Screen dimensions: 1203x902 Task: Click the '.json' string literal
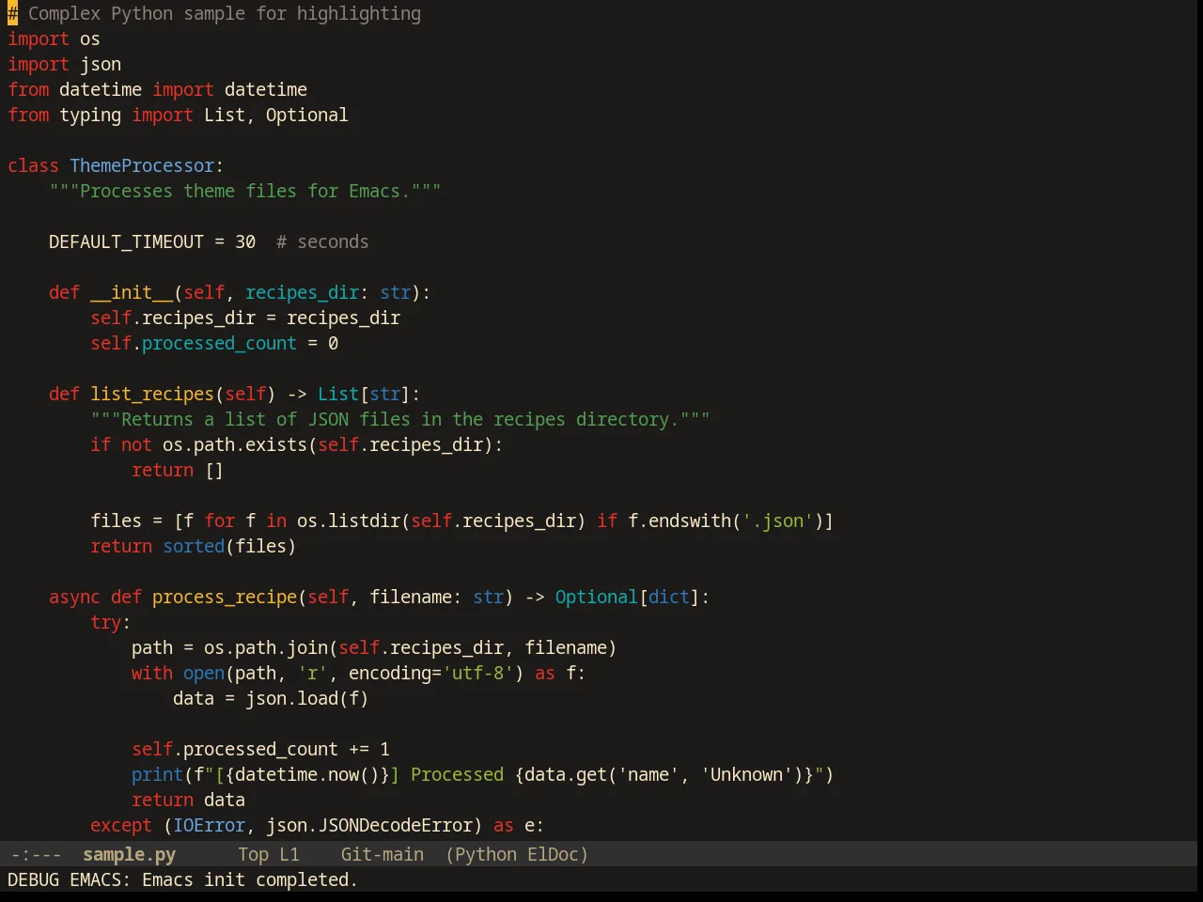[x=777, y=521]
